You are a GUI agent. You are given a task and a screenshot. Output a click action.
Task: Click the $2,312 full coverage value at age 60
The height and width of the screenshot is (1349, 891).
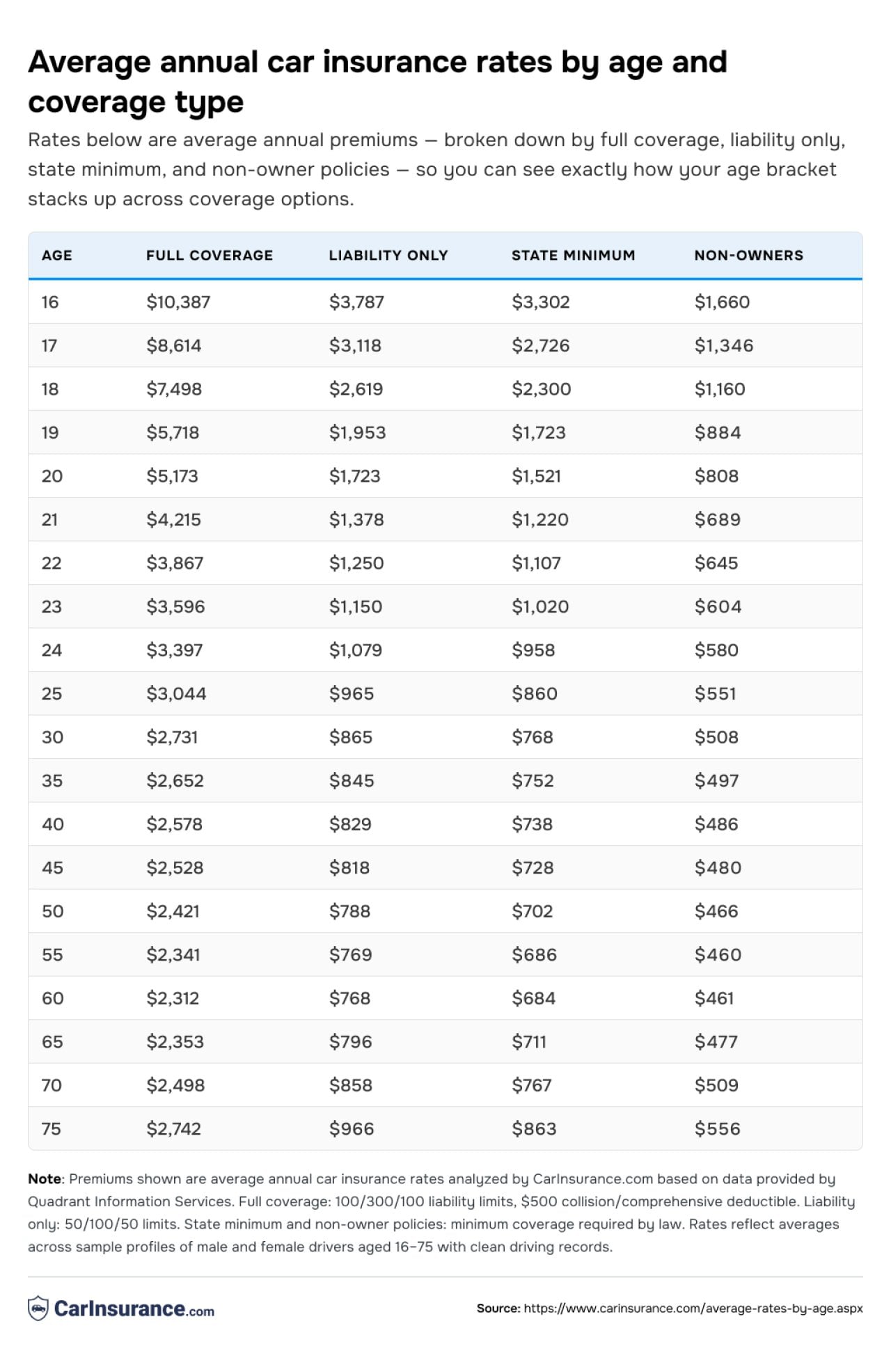[x=173, y=998]
